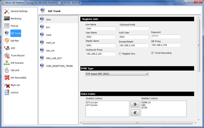Screen dimensions: 204x128
Task: Switch to Monitoring section
Action: tap(16, 19)
